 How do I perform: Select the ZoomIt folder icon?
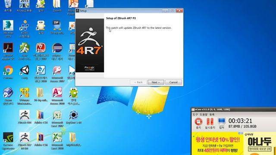(x=57, y=6)
